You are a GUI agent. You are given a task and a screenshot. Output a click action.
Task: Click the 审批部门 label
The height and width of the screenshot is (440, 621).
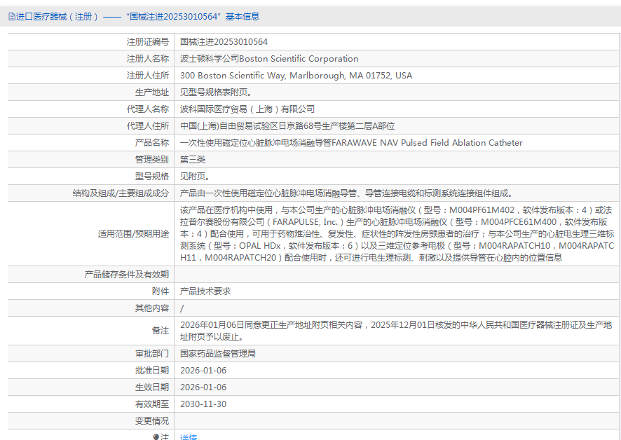pos(152,354)
